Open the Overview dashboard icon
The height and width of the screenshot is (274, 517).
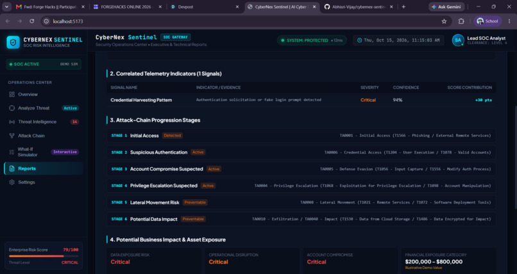click(x=12, y=94)
